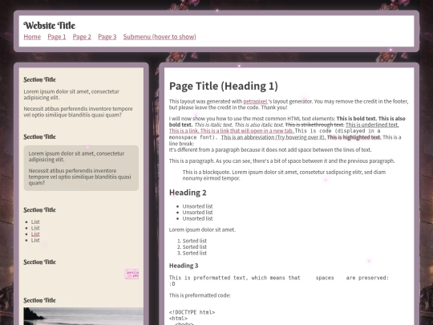Click the Website Title heading
The height and width of the screenshot is (325, 433).
pyautogui.click(x=50, y=26)
